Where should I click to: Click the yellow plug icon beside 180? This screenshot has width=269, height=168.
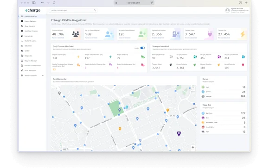(218, 65)
